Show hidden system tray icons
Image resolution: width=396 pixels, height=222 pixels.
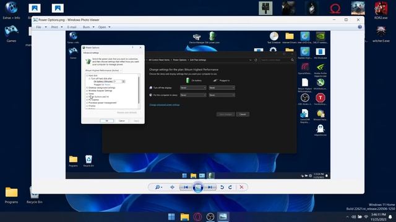pyautogui.click(x=347, y=217)
